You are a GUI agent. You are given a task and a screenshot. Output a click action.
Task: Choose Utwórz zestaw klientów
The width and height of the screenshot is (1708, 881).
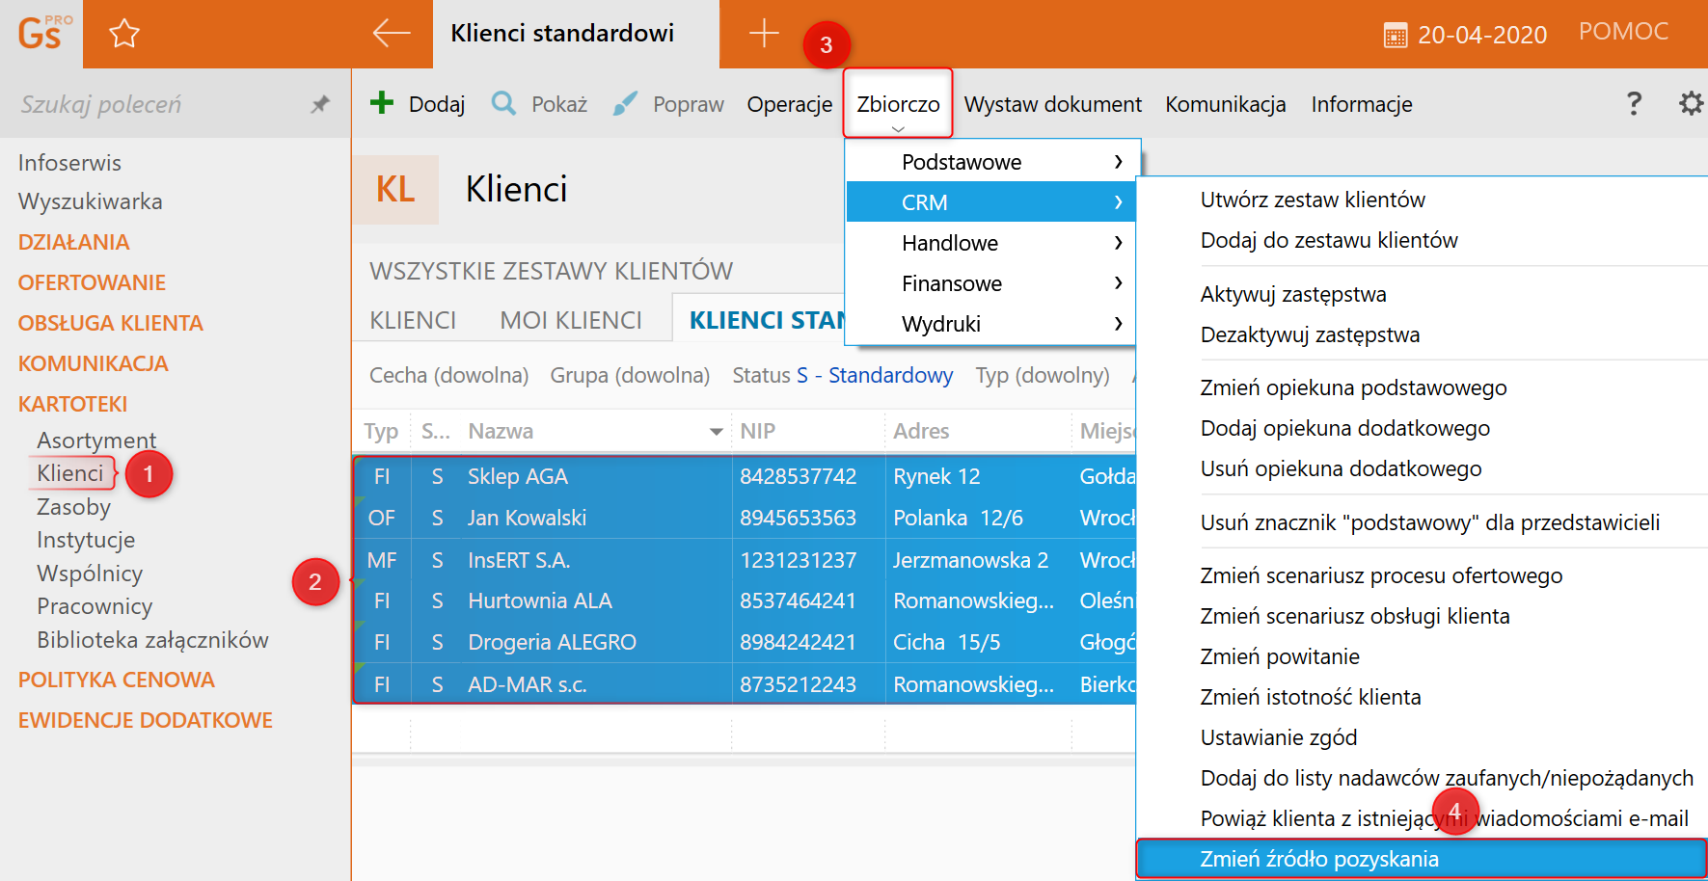[1313, 200]
